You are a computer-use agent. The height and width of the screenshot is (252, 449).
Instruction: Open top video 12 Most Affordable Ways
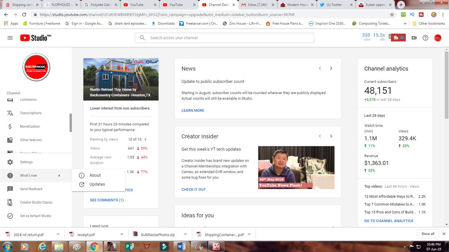(x=389, y=196)
